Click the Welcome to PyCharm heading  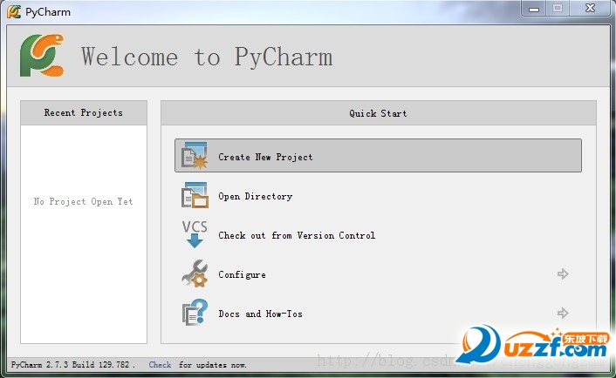point(207,57)
